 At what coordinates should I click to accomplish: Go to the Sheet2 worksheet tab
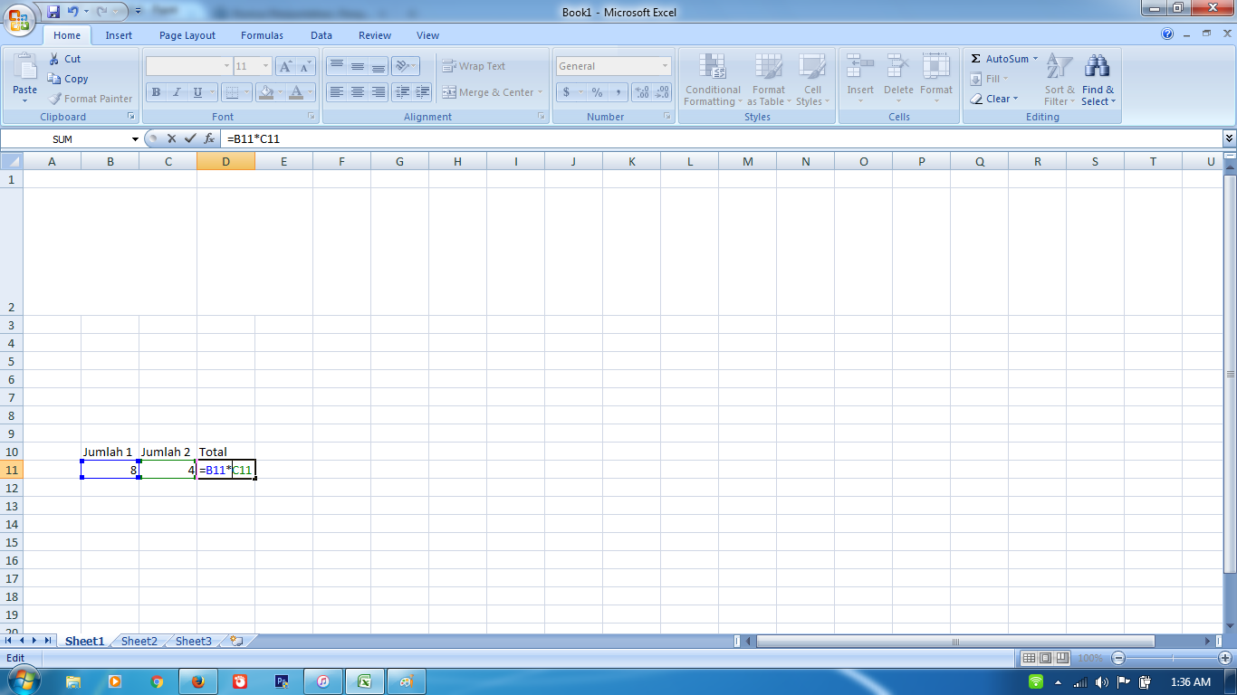pyautogui.click(x=139, y=641)
